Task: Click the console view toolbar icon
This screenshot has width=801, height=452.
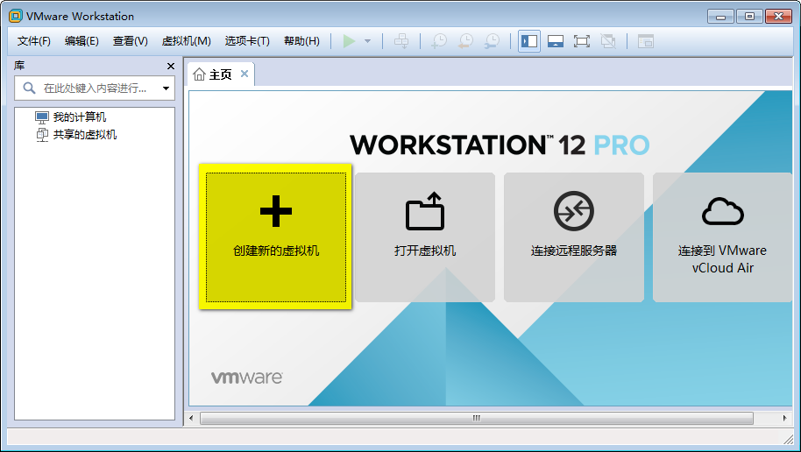Action: 646,41
